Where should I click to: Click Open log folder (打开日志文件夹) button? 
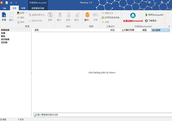click(110, 18)
